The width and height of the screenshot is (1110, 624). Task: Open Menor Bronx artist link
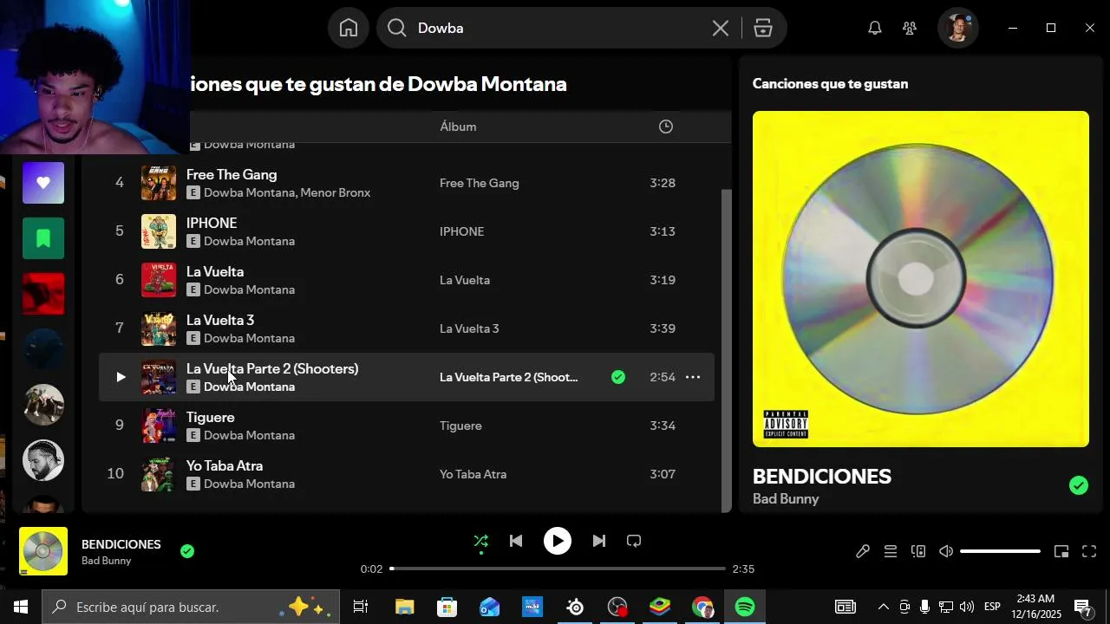coord(335,192)
